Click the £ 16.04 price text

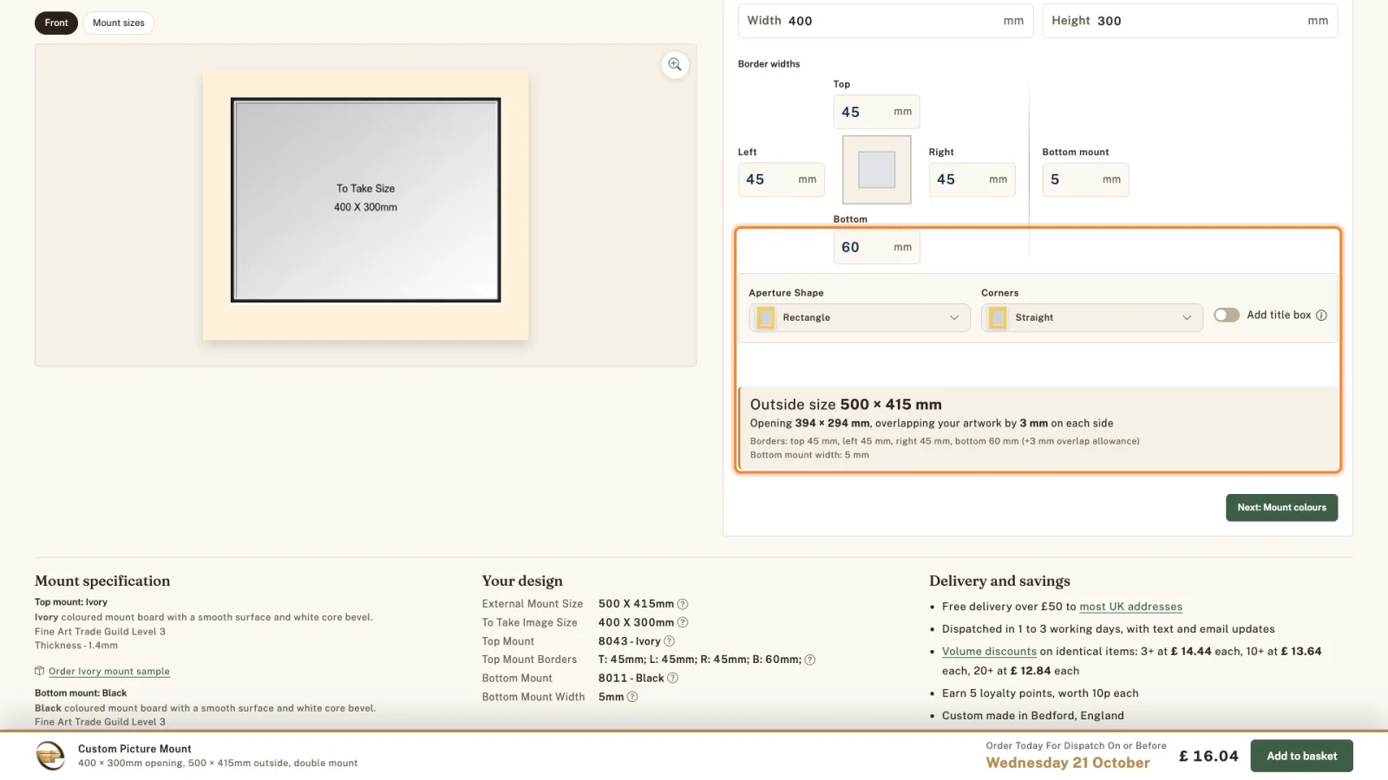point(1208,756)
